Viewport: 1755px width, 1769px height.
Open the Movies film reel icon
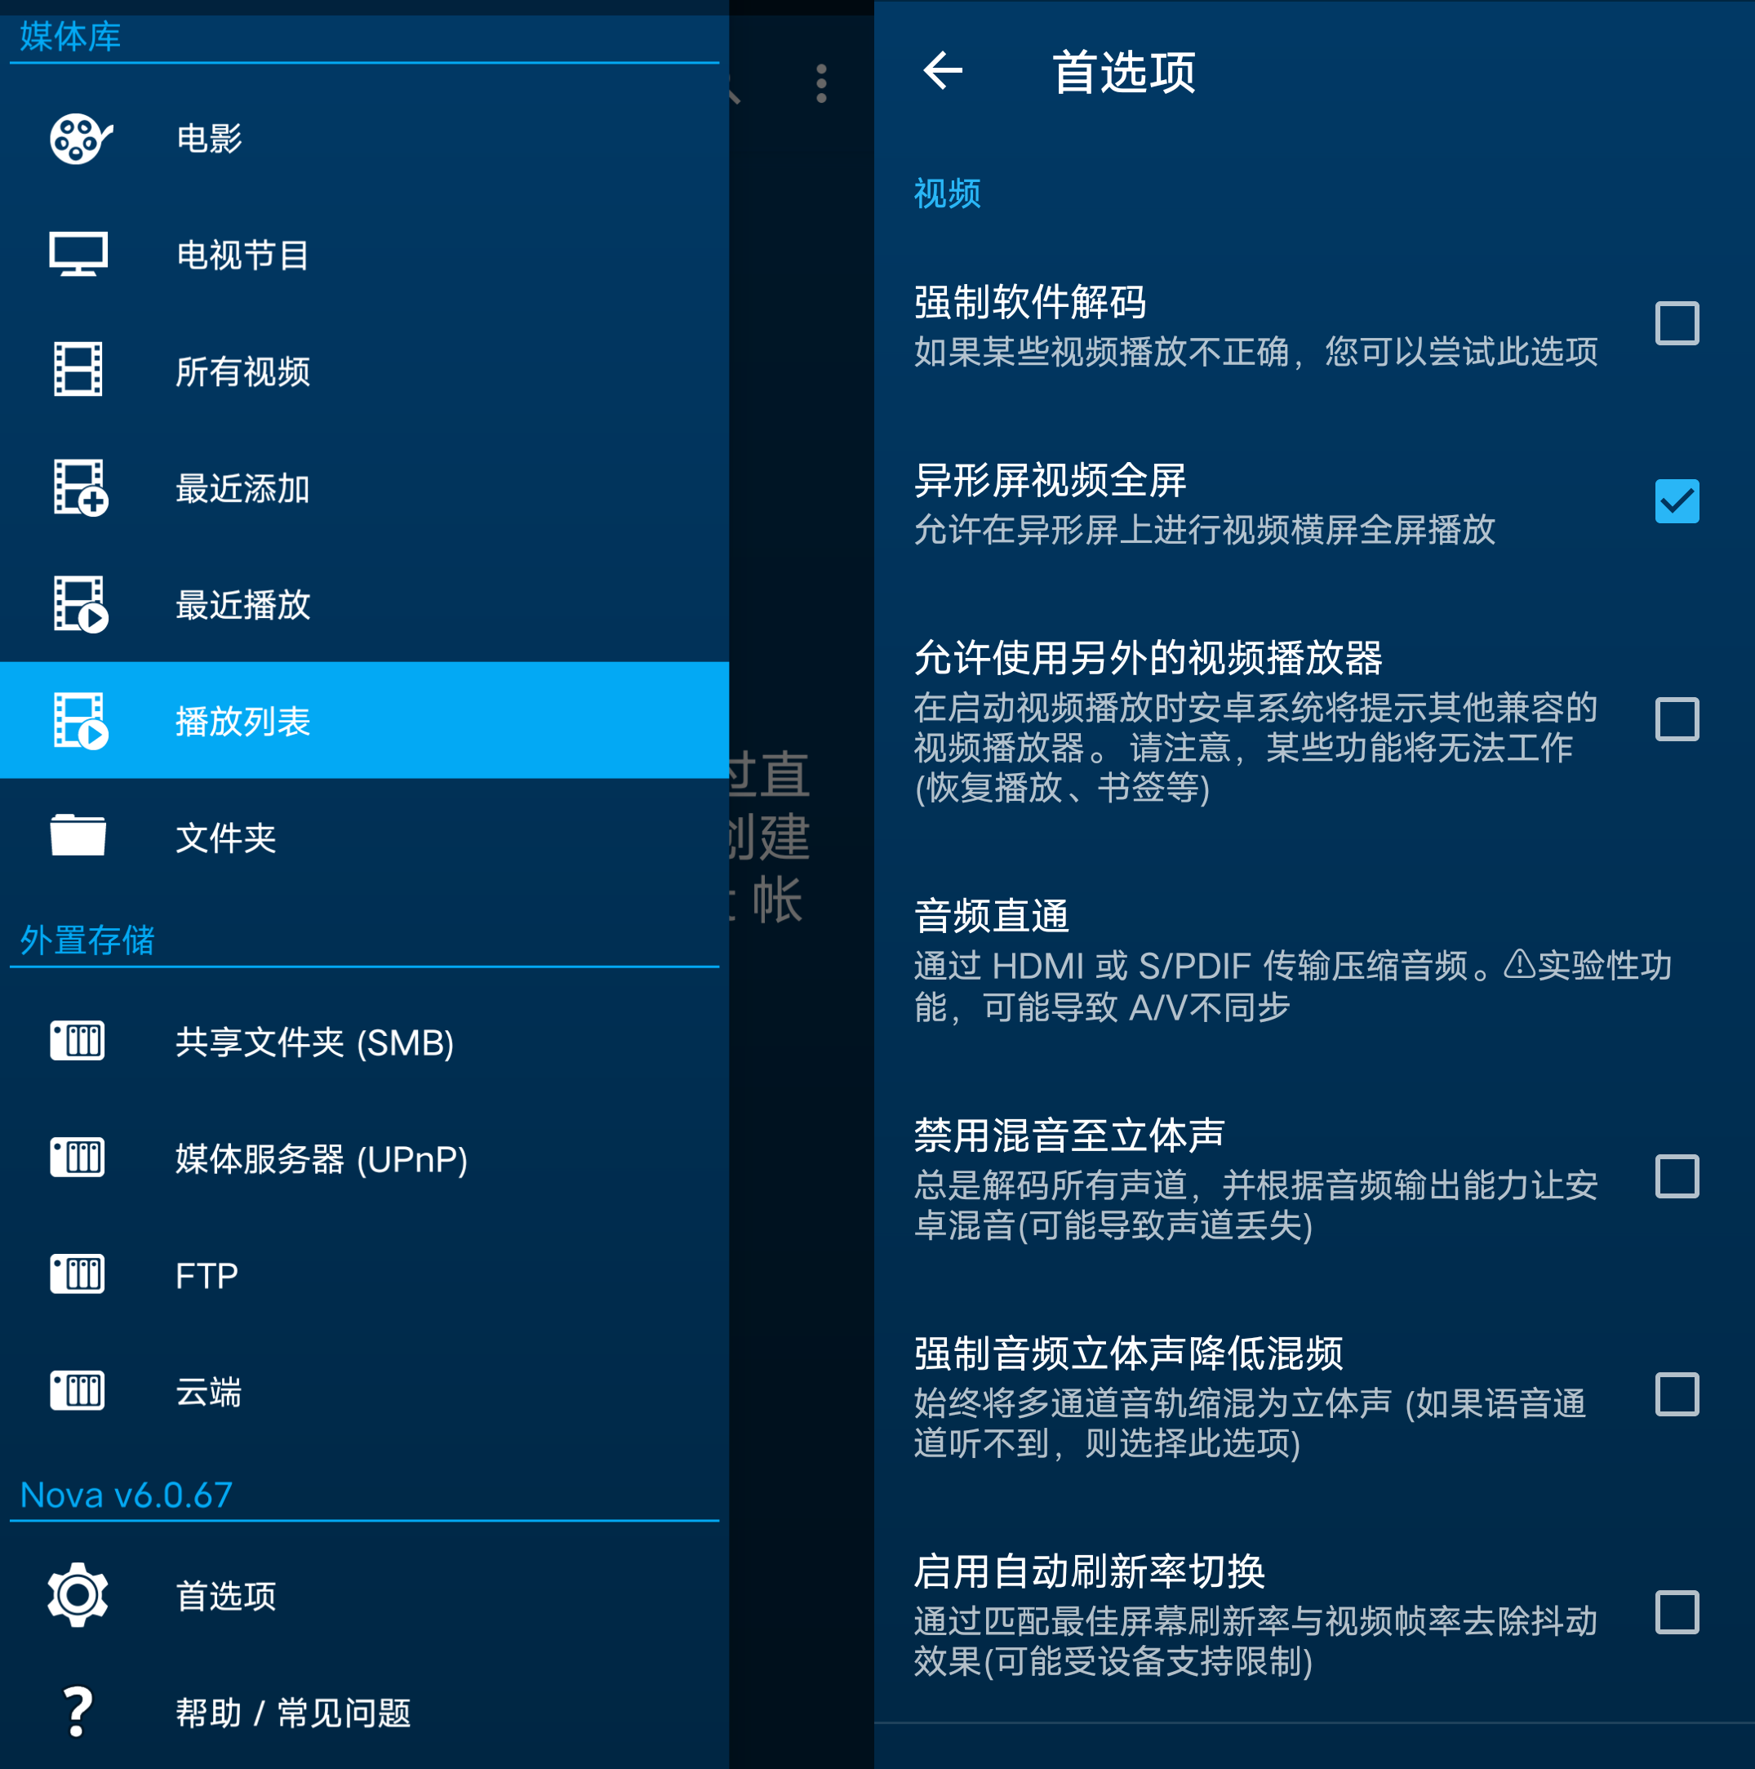click(81, 138)
